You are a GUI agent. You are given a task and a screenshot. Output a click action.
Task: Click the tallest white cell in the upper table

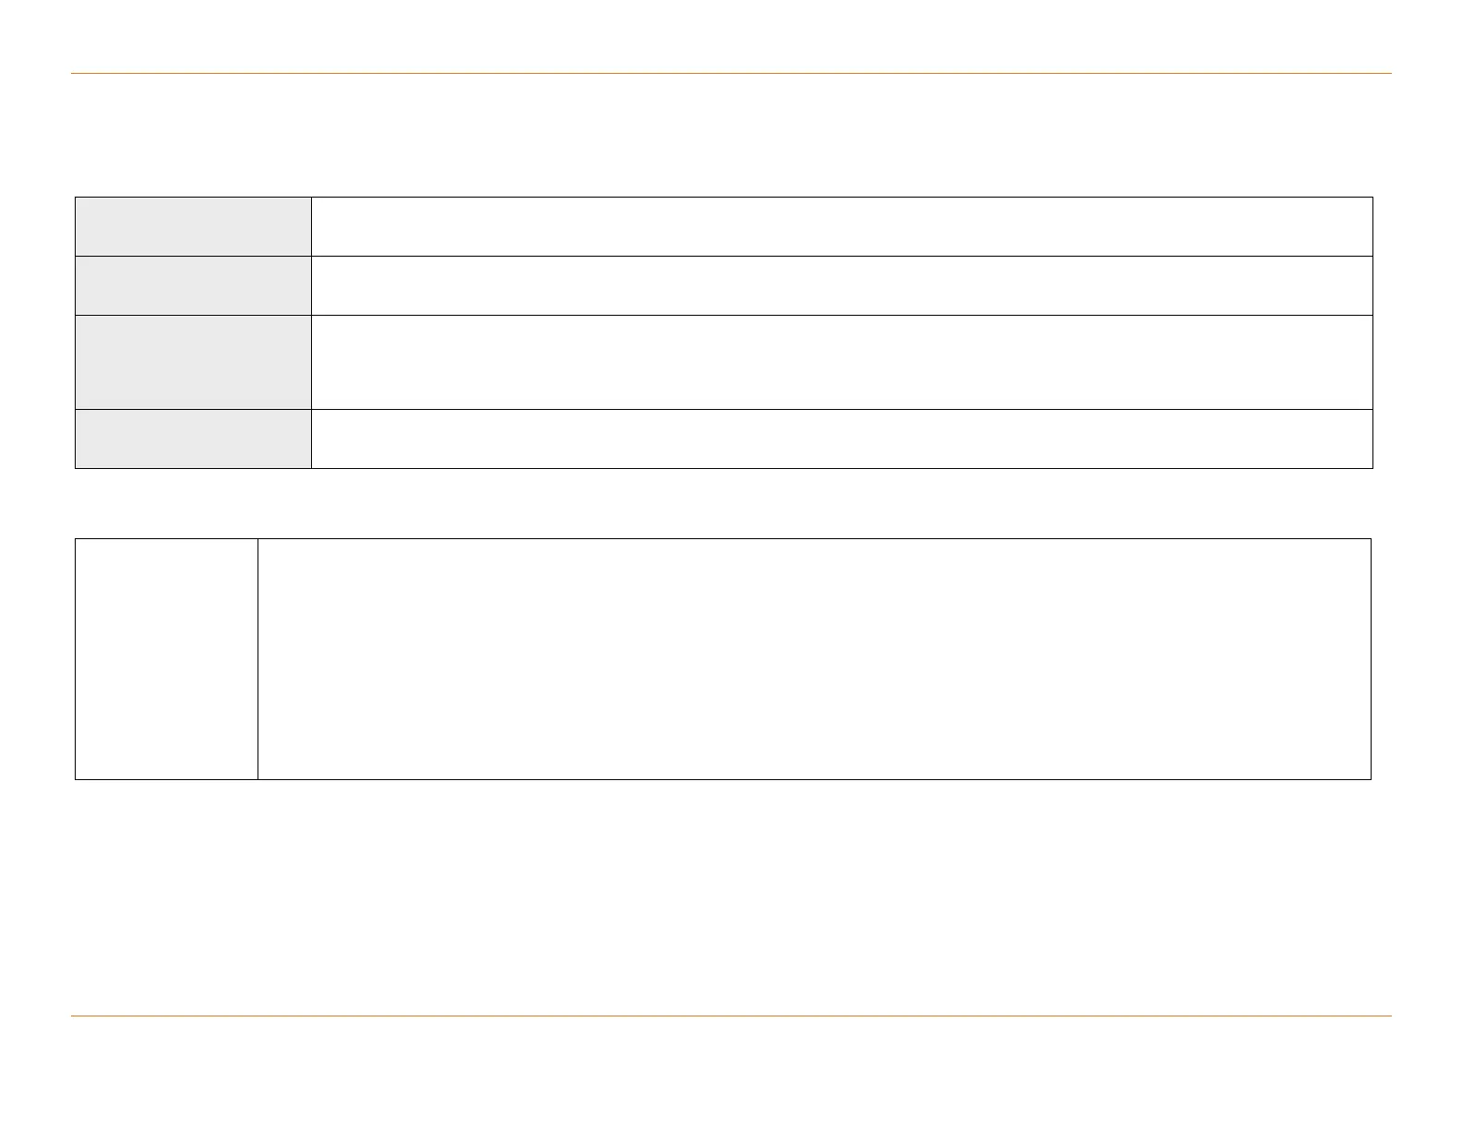842,362
